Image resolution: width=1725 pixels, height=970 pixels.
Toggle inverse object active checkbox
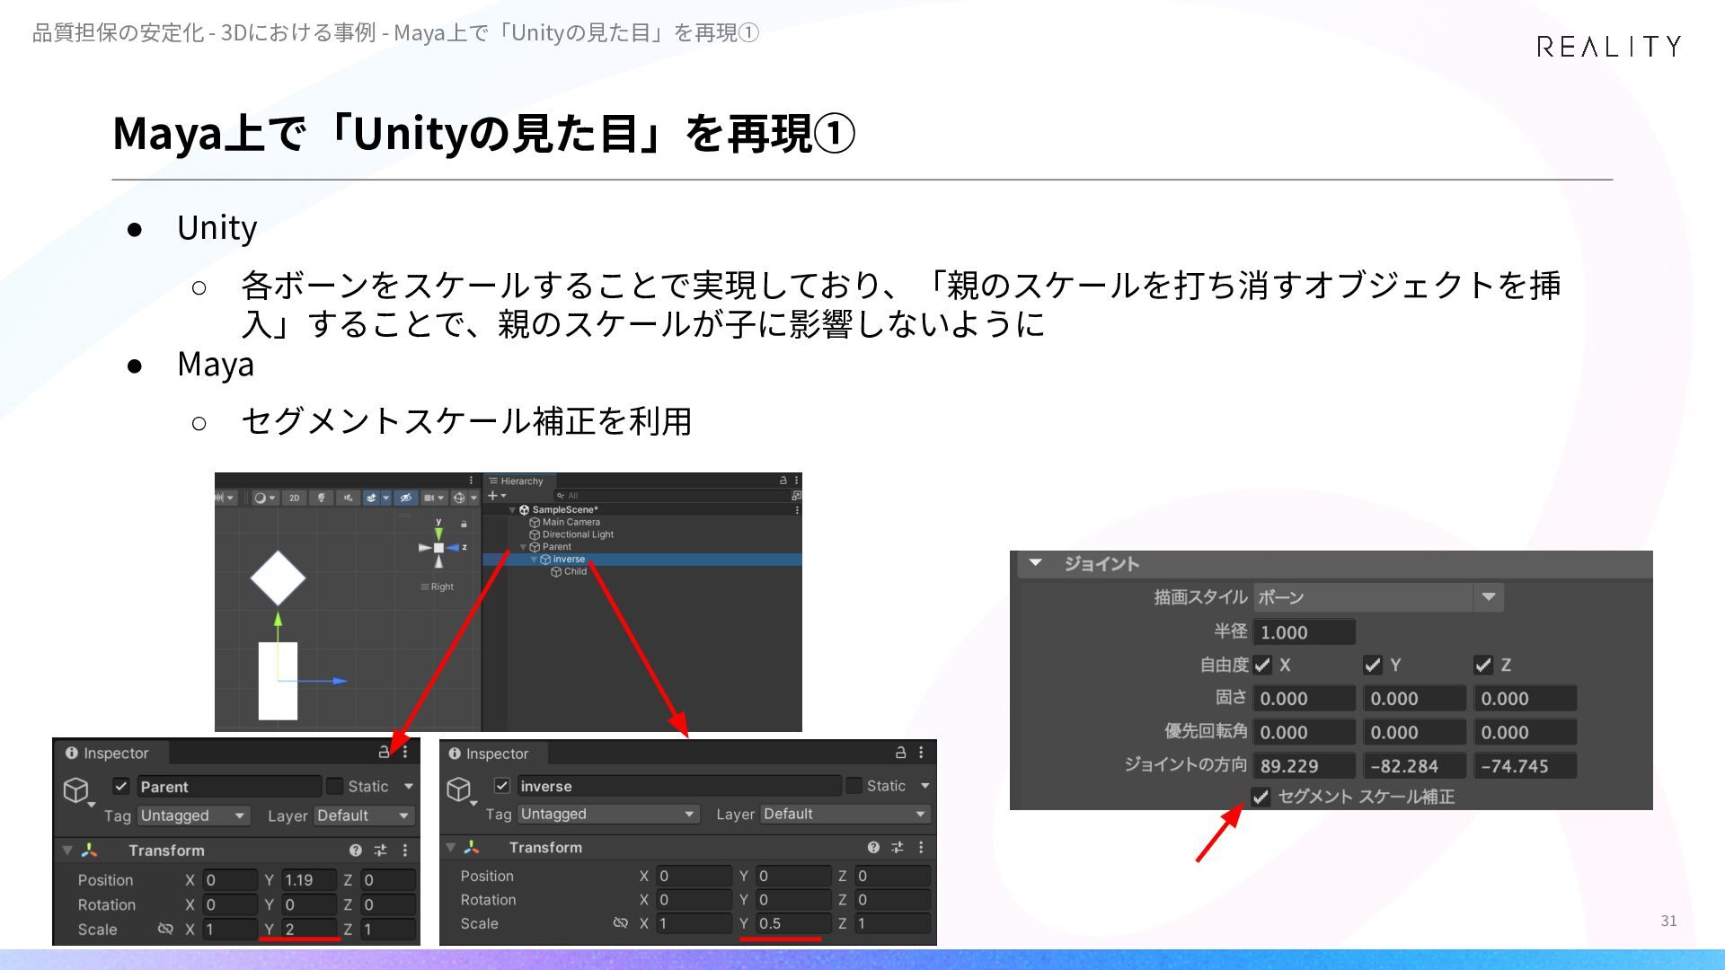pyautogui.click(x=502, y=786)
